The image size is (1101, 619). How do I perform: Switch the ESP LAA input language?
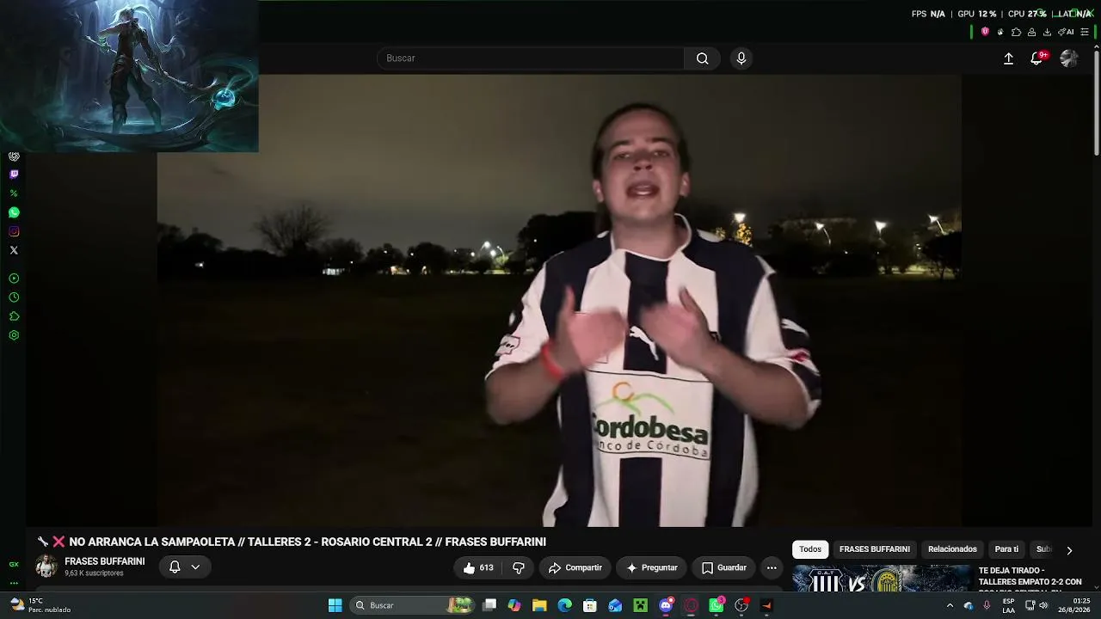(1008, 605)
